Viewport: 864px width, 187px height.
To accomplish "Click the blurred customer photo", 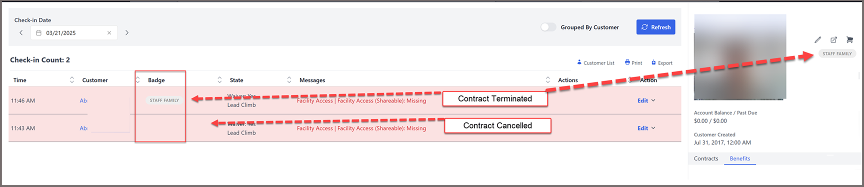I will point(740,56).
